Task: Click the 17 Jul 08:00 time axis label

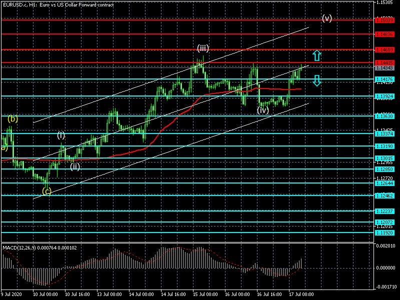Action: click(302, 294)
